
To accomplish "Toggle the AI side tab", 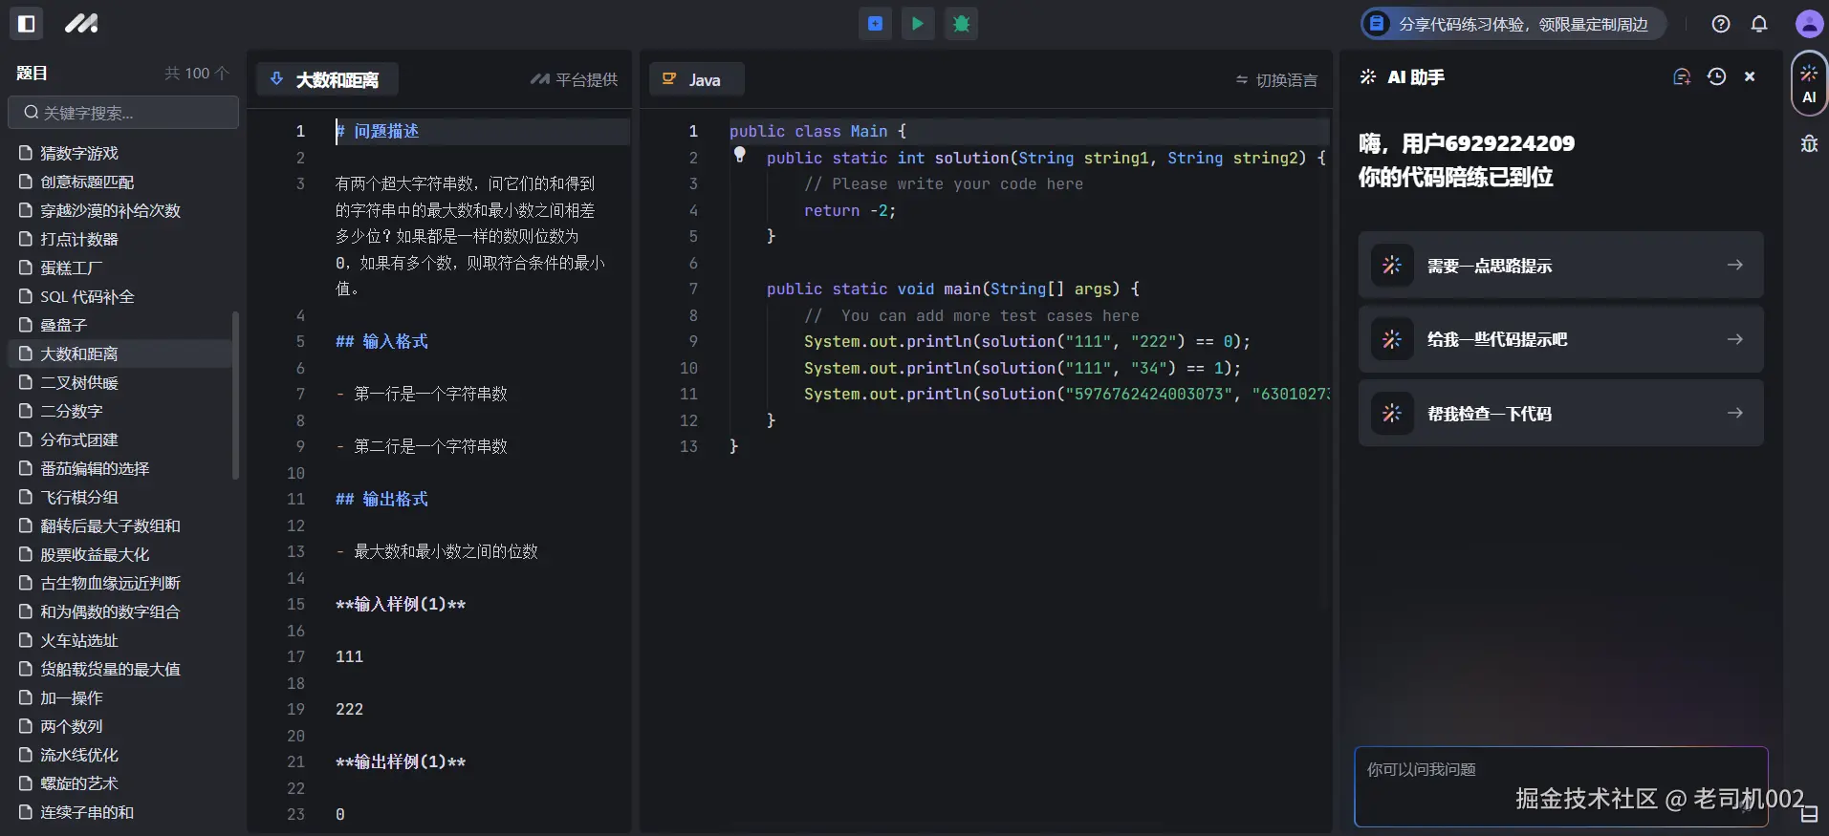I will [1809, 84].
